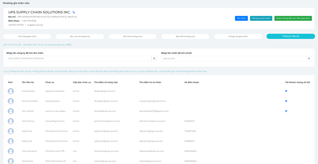Select the Thông tin liên hệ tab
Viewport: 318px width, 164px height.
(x=291, y=36)
